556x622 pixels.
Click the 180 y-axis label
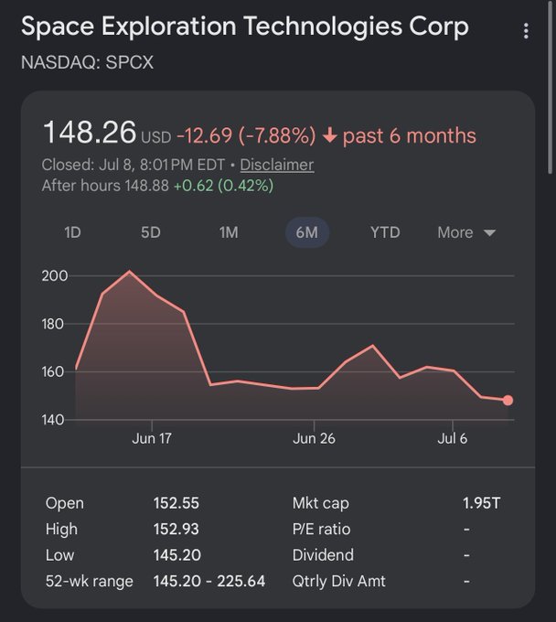tap(52, 324)
